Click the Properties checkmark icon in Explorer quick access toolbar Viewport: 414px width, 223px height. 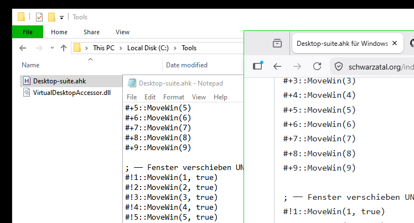39,17
